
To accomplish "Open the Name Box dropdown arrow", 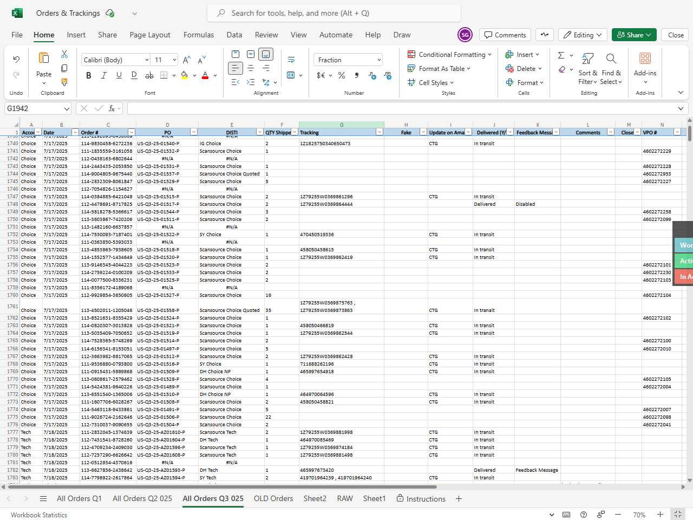I will point(66,108).
